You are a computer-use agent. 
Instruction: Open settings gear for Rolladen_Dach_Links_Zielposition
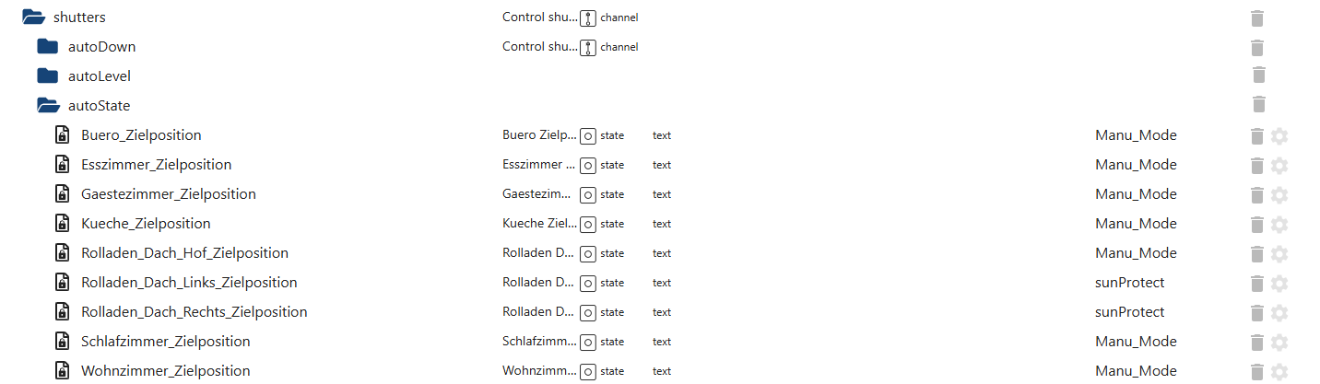pos(1279,284)
